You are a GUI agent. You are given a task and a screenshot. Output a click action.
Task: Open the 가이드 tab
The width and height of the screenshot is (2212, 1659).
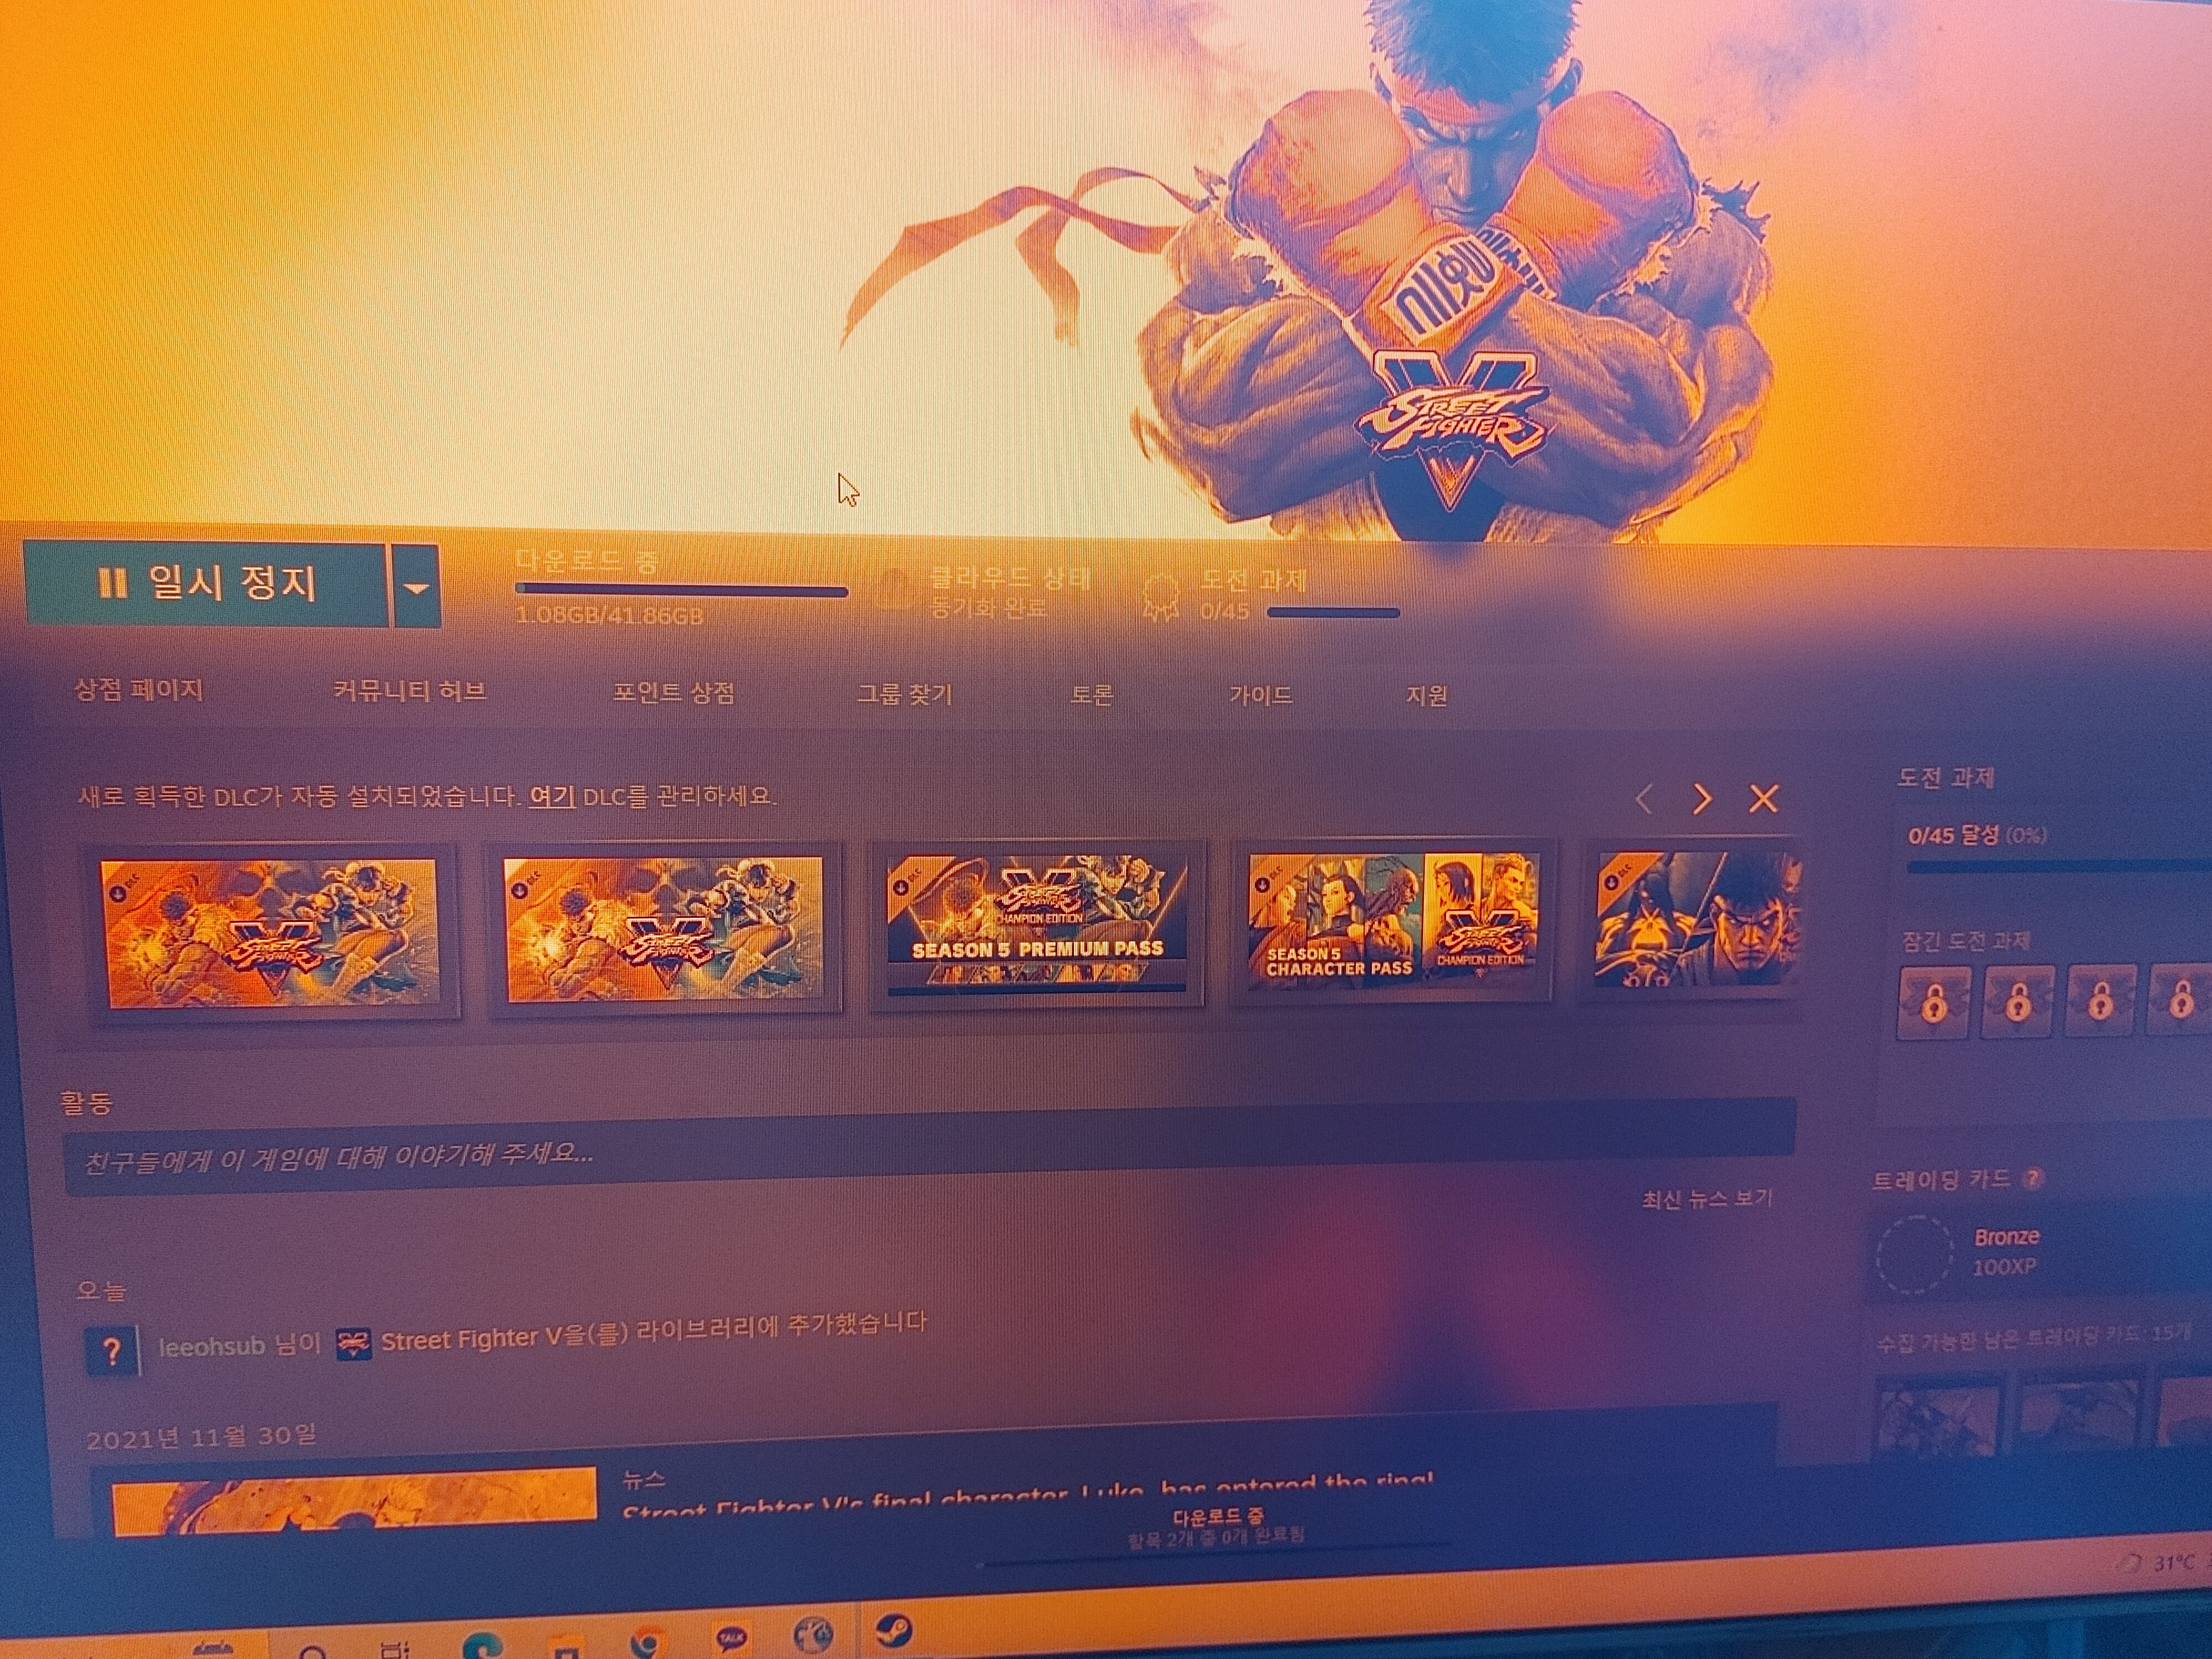[1261, 695]
